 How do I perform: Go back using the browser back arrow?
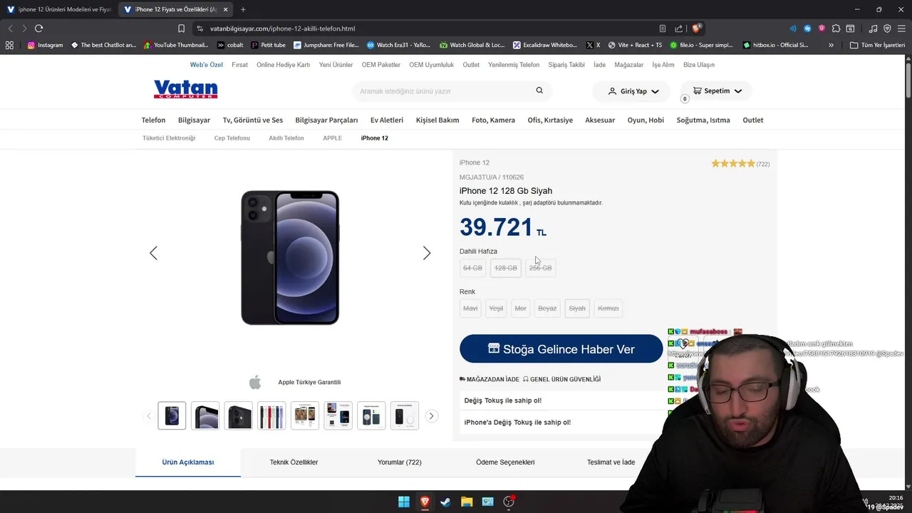pyautogui.click(x=10, y=28)
